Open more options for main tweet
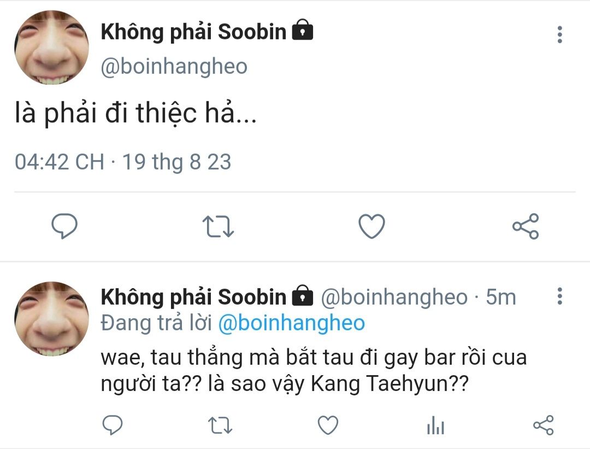Viewport: 590px width, 449px height. coord(559,35)
